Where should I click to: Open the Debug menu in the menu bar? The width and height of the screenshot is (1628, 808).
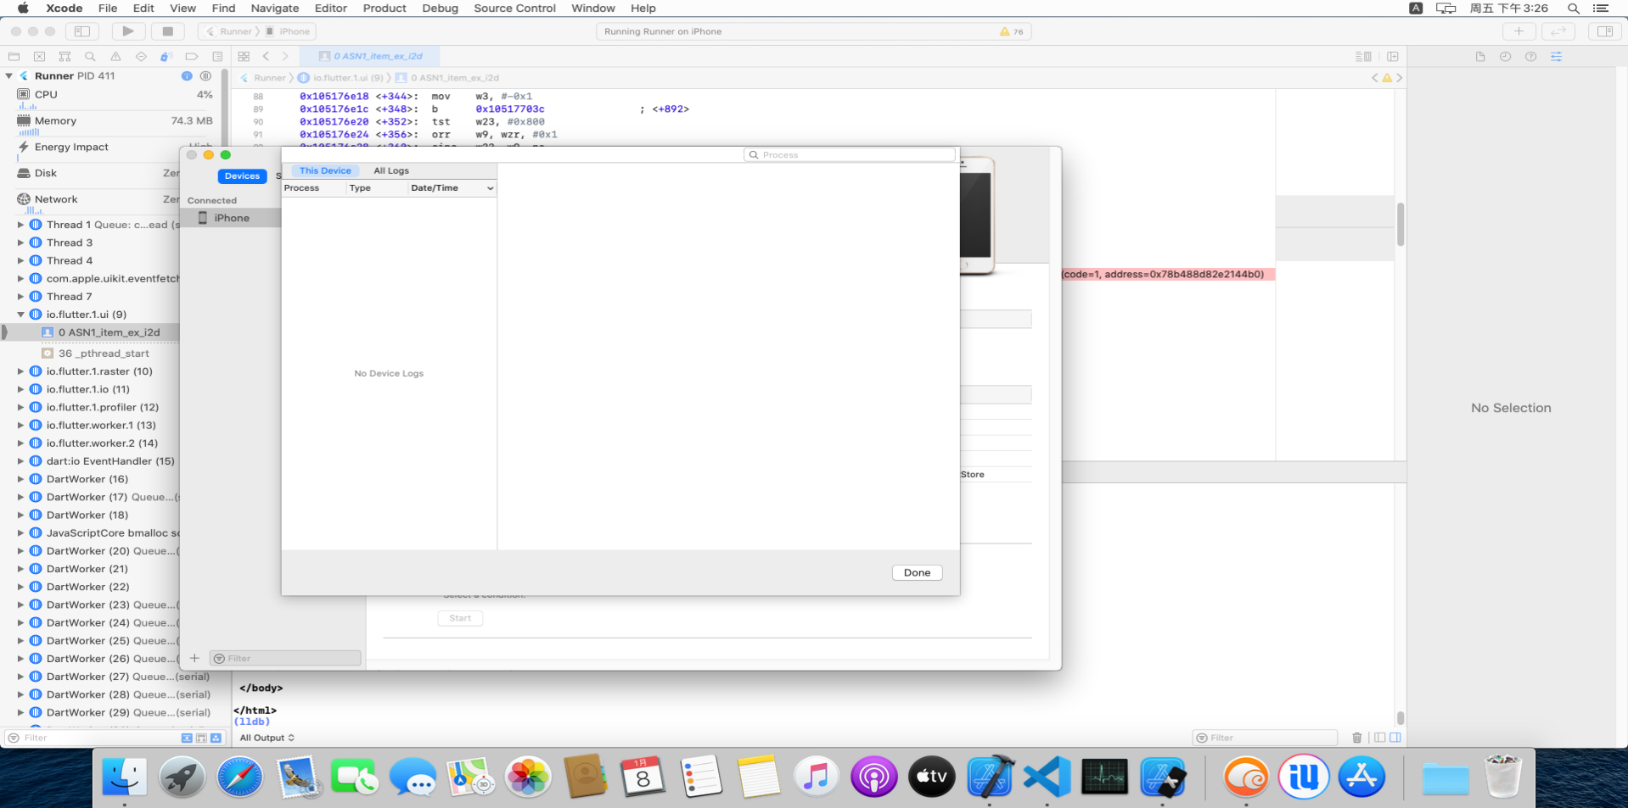click(440, 8)
